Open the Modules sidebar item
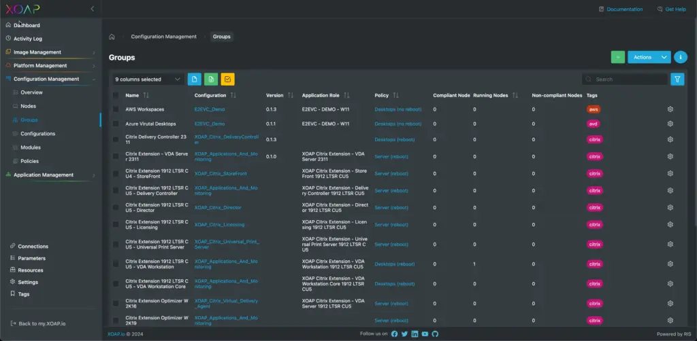The image size is (697, 341). [31, 147]
